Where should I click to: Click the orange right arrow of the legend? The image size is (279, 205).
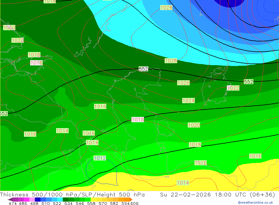pos(131,199)
